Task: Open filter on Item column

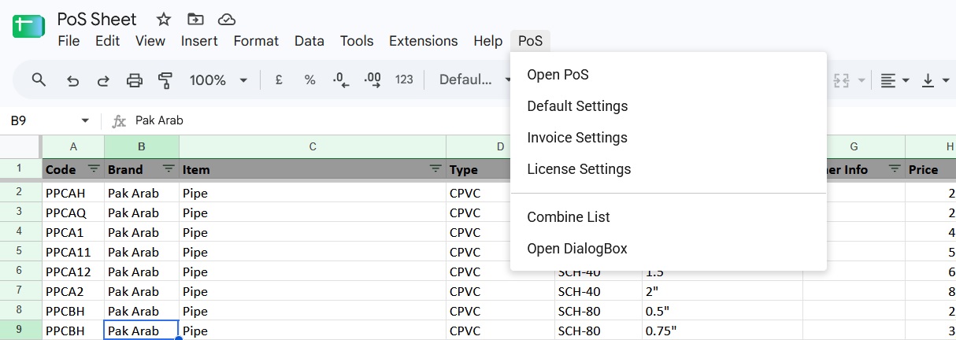Action: coord(435,169)
